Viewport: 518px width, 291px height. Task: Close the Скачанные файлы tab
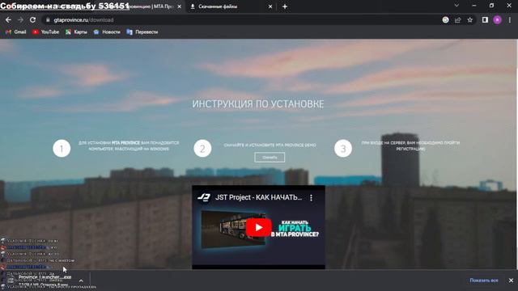click(x=270, y=6)
